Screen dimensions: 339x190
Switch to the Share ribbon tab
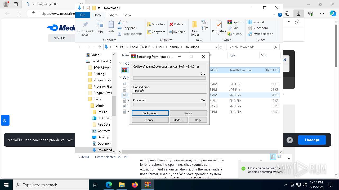click(113, 15)
